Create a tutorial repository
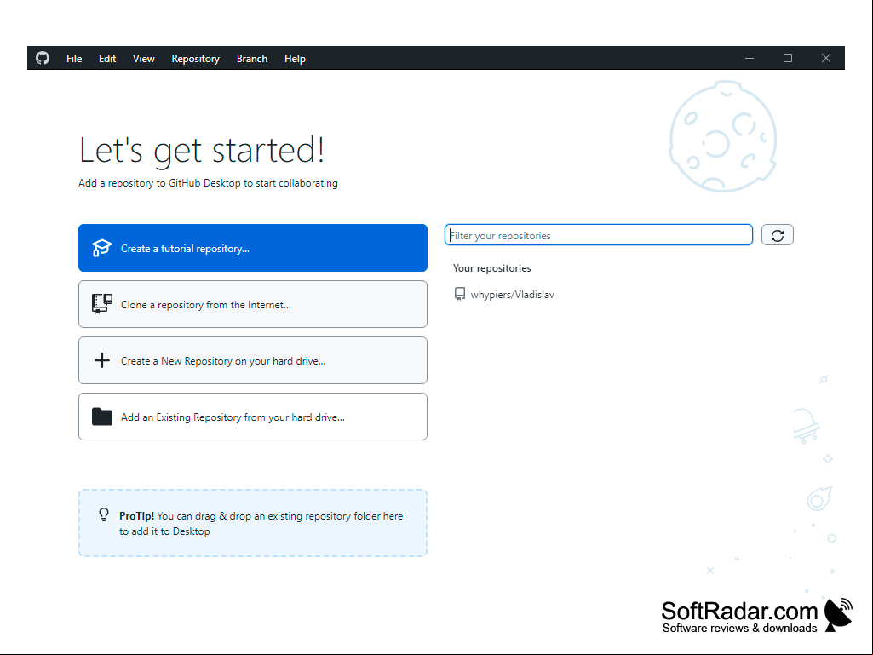Image resolution: width=873 pixels, height=655 pixels. (253, 248)
